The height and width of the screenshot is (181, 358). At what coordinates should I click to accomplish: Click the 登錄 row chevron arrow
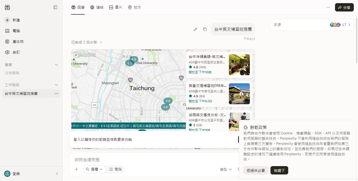[x=57, y=174]
